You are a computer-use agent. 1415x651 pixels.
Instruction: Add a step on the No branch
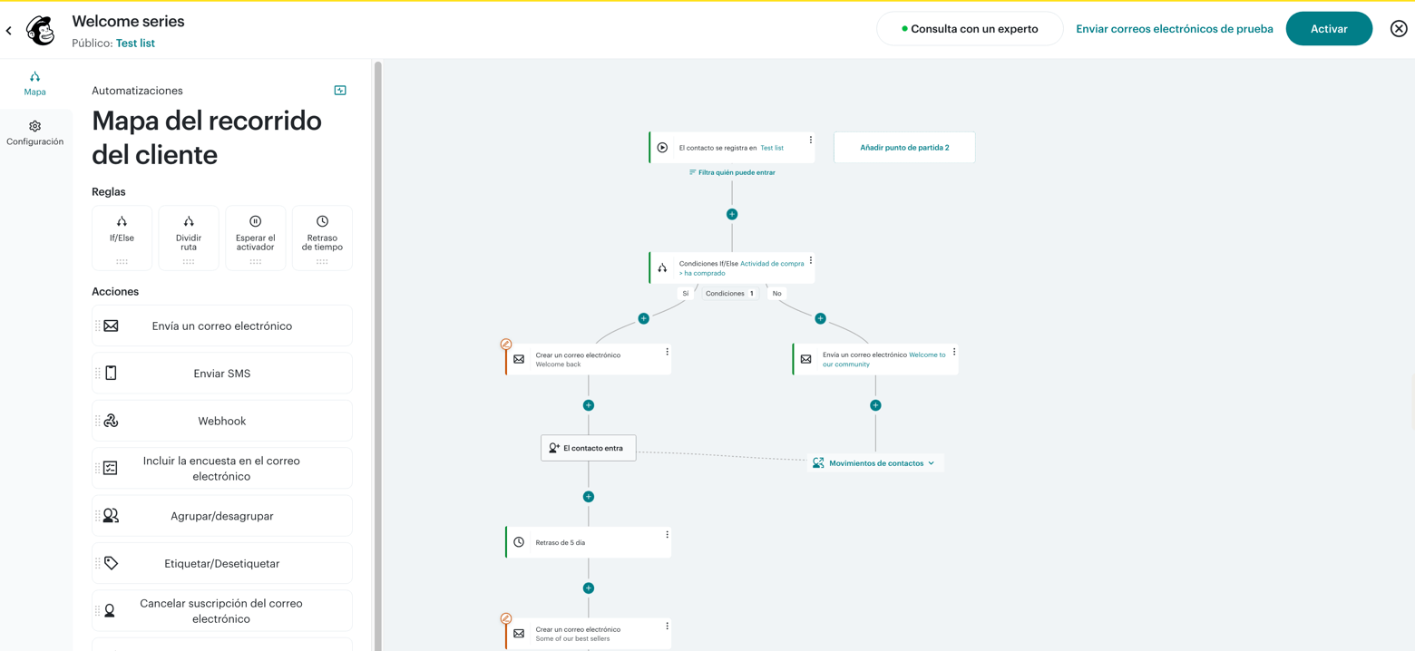tap(820, 318)
